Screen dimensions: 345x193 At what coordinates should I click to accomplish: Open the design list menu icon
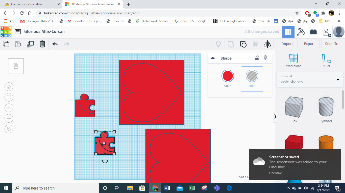[18, 32]
